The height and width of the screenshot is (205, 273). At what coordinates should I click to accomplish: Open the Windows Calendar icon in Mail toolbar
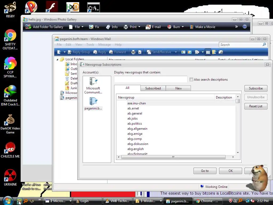pyautogui.click(x=190, y=52)
